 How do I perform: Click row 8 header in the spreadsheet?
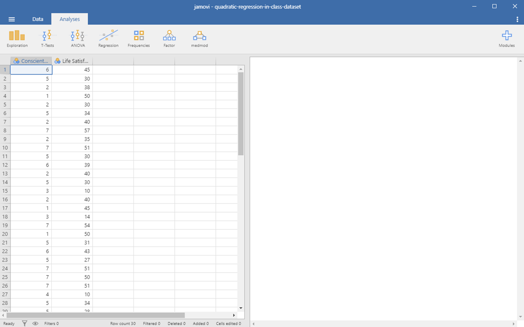5,130
